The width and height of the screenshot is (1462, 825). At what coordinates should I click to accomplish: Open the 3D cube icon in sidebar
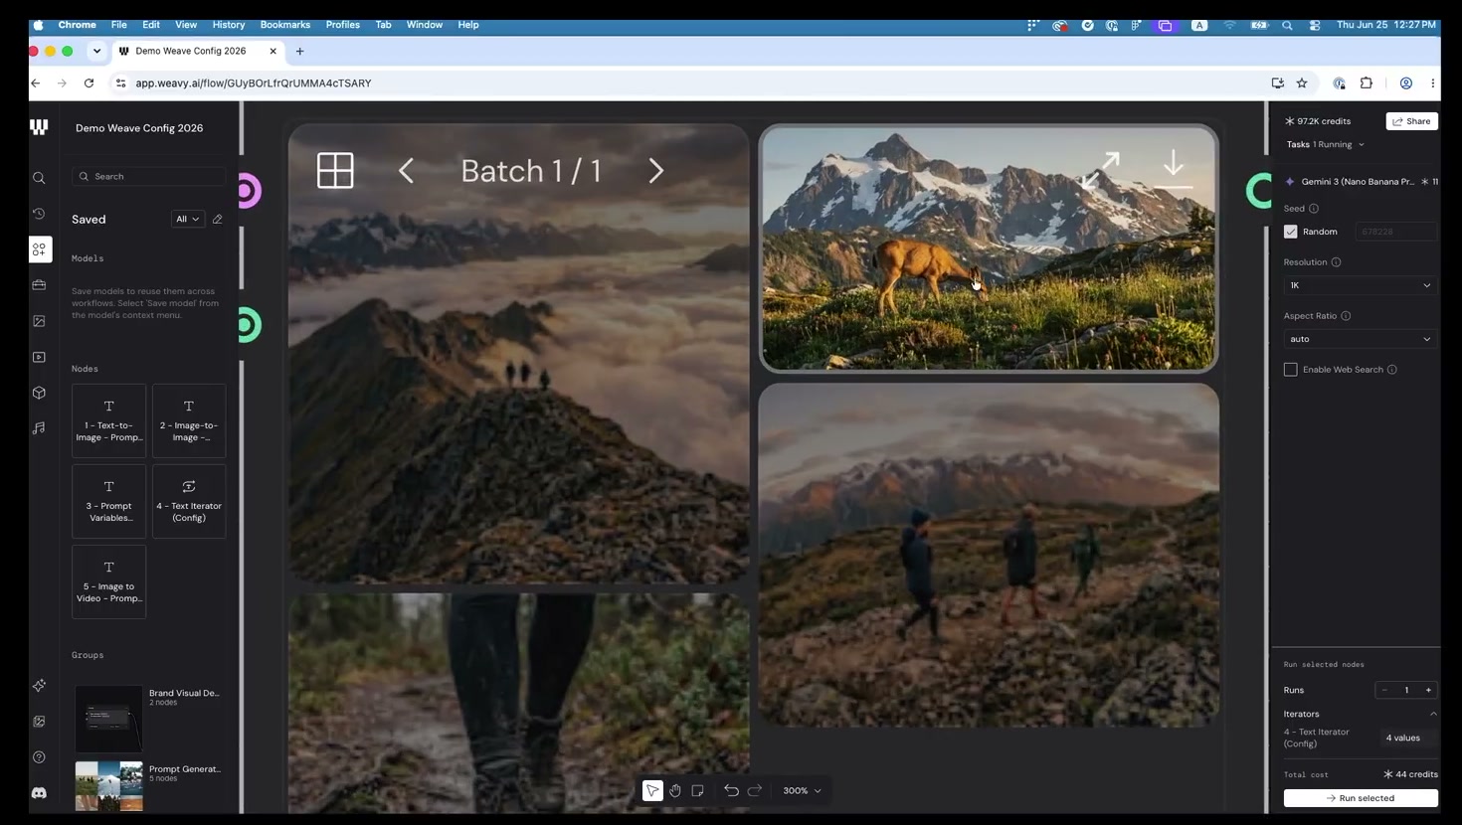point(39,393)
